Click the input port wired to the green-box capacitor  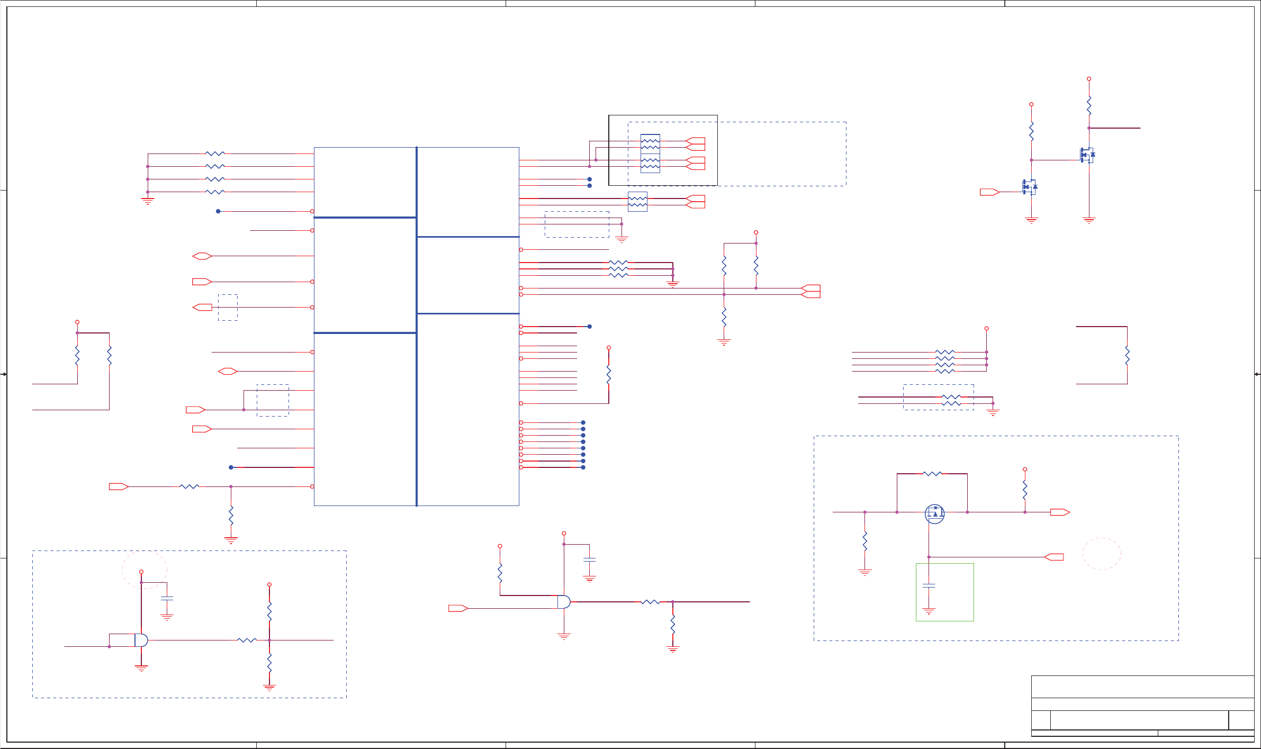[x=1053, y=557]
